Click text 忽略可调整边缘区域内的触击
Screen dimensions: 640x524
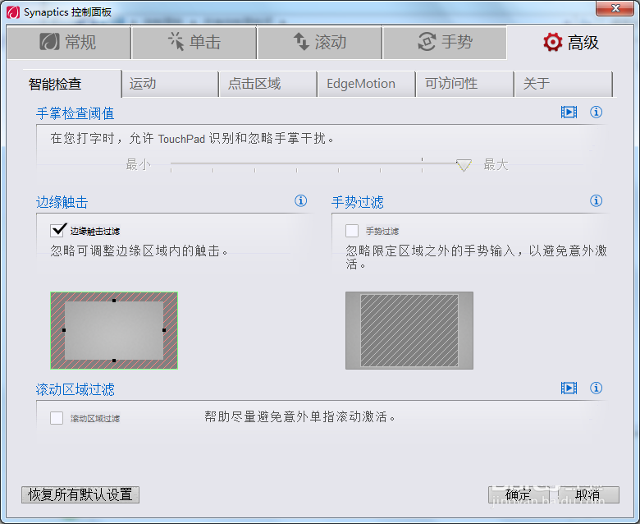[x=139, y=251]
